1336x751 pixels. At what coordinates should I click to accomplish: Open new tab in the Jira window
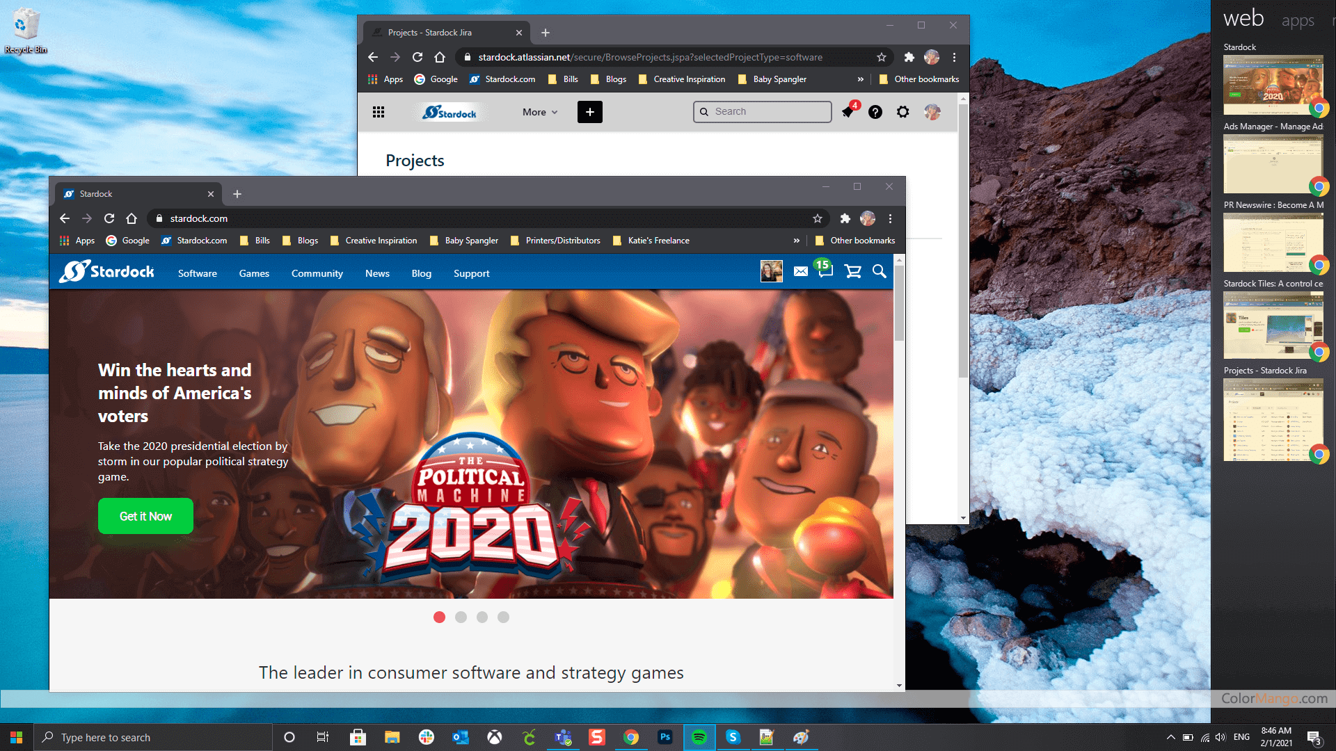[546, 33]
